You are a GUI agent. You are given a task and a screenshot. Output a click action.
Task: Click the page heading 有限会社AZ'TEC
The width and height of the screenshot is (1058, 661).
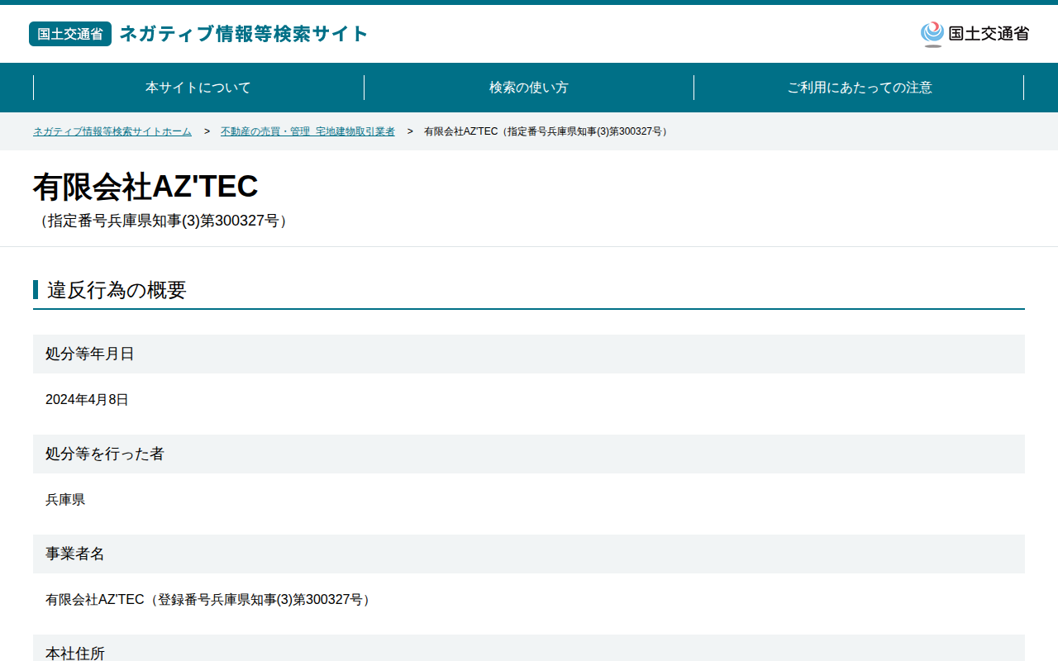(145, 187)
